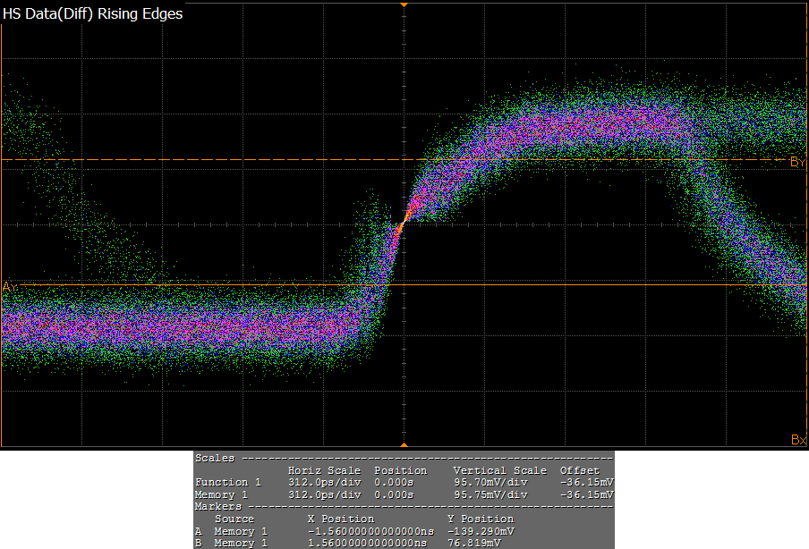Click marker B X position value
809x549 pixels.
click(370, 543)
